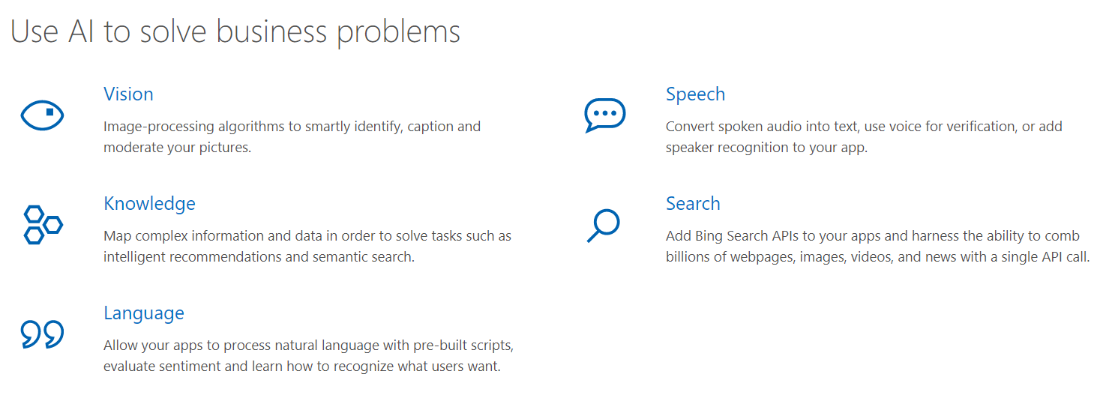Viewport: 1100px width, 395px height.
Task: Click the Search description paragraph
Action: [877, 247]
